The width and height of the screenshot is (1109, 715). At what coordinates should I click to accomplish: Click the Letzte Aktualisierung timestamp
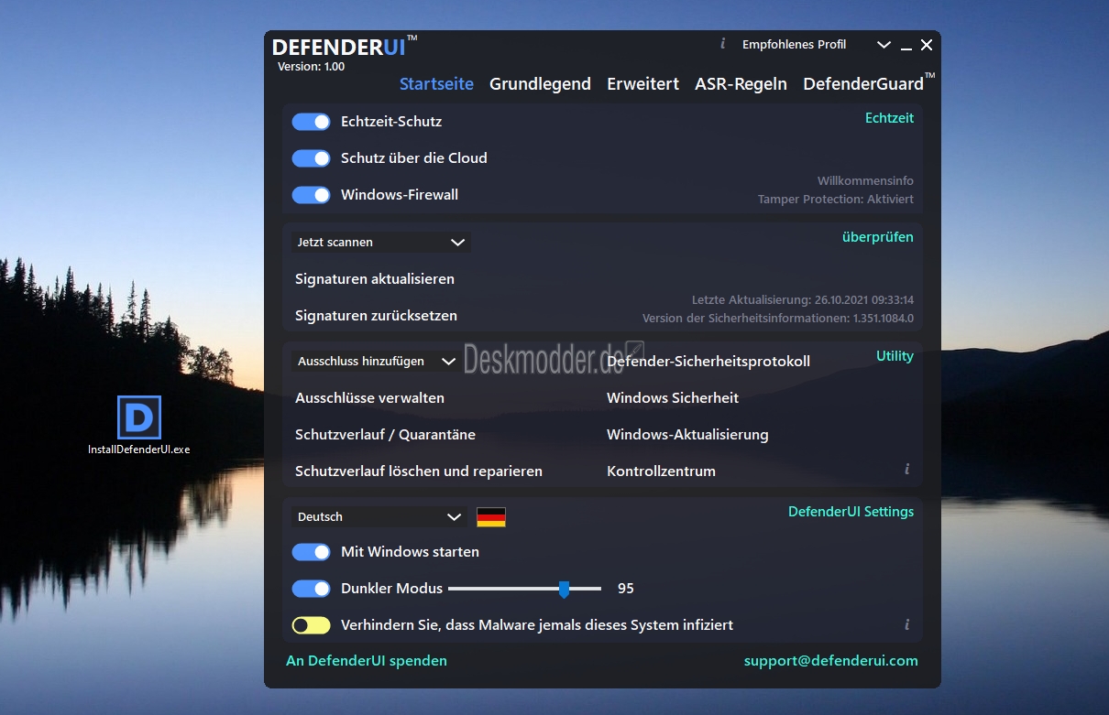pos(802,300)
